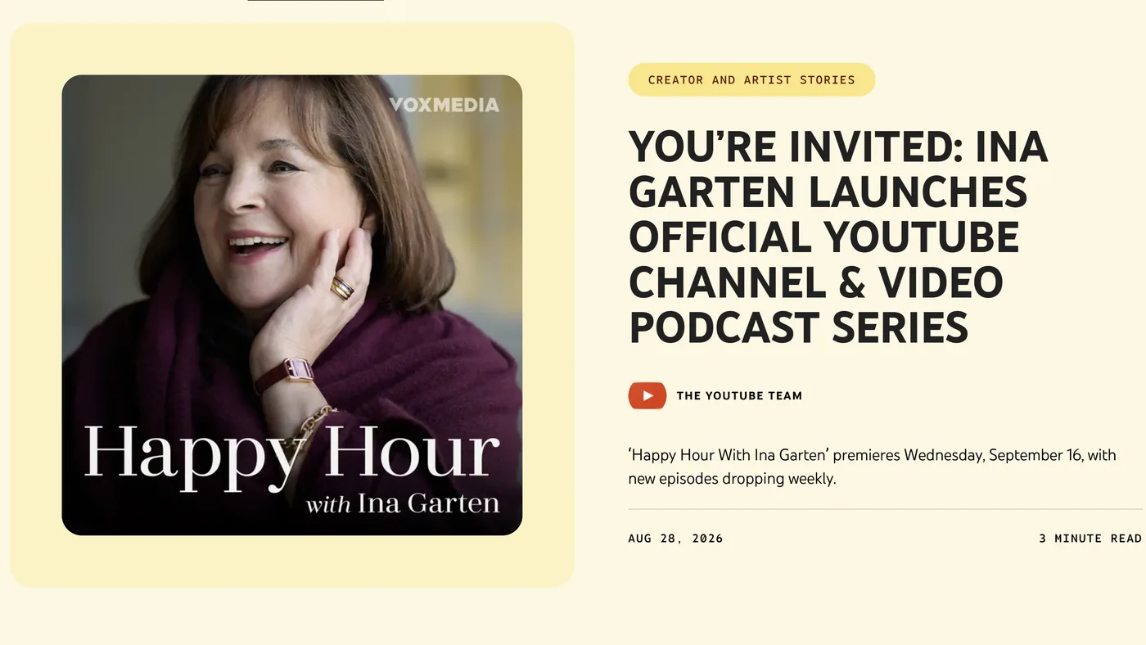Open The YouTube Team author link
Viewport: 1146px width, 645px height.
pos(739,395)
